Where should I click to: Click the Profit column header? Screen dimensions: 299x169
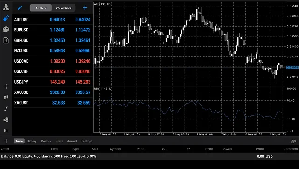pos(260,149)
